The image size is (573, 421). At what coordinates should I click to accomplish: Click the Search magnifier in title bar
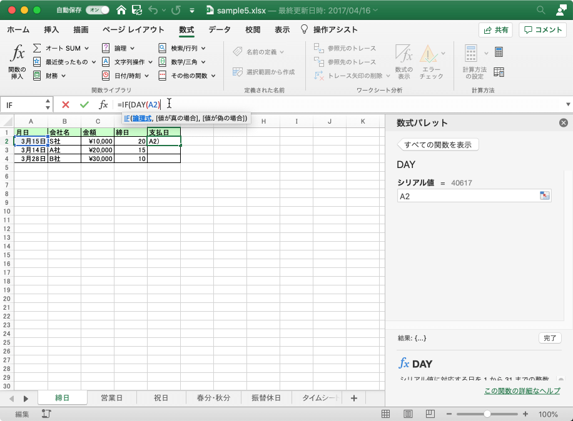541,10
